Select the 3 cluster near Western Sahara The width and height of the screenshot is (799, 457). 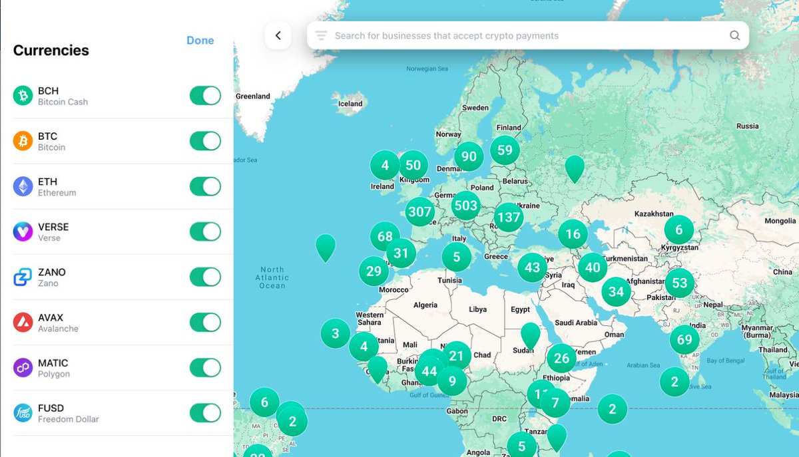coord(335,334)
